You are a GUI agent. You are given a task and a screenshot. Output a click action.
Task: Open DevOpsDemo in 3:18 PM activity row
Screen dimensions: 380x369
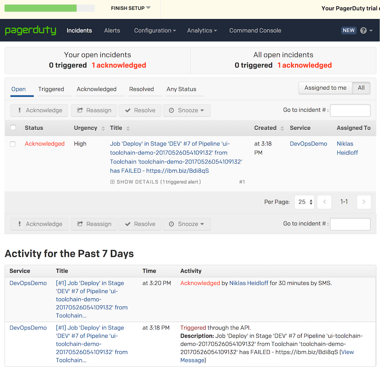(x=28, y=328)
